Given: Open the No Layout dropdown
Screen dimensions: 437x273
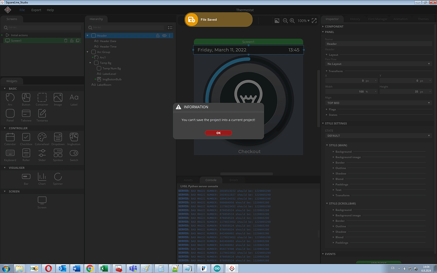Looking at the screenshot, I should [379, 64].
